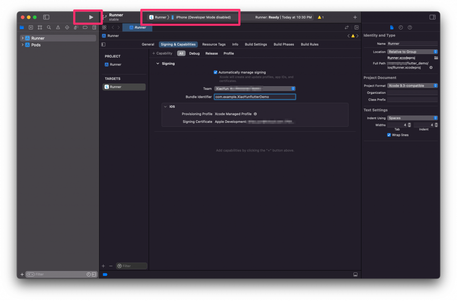Screen dimensions: 457x301
Task: Click the Bundle Identifier text field
Action: click(255, 97)
